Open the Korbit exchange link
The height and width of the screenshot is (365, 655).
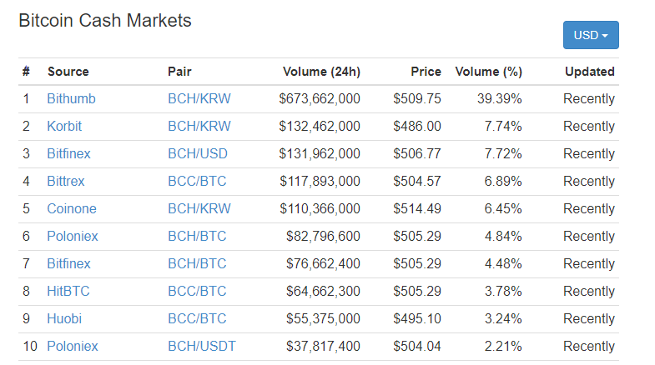(64, 127)
